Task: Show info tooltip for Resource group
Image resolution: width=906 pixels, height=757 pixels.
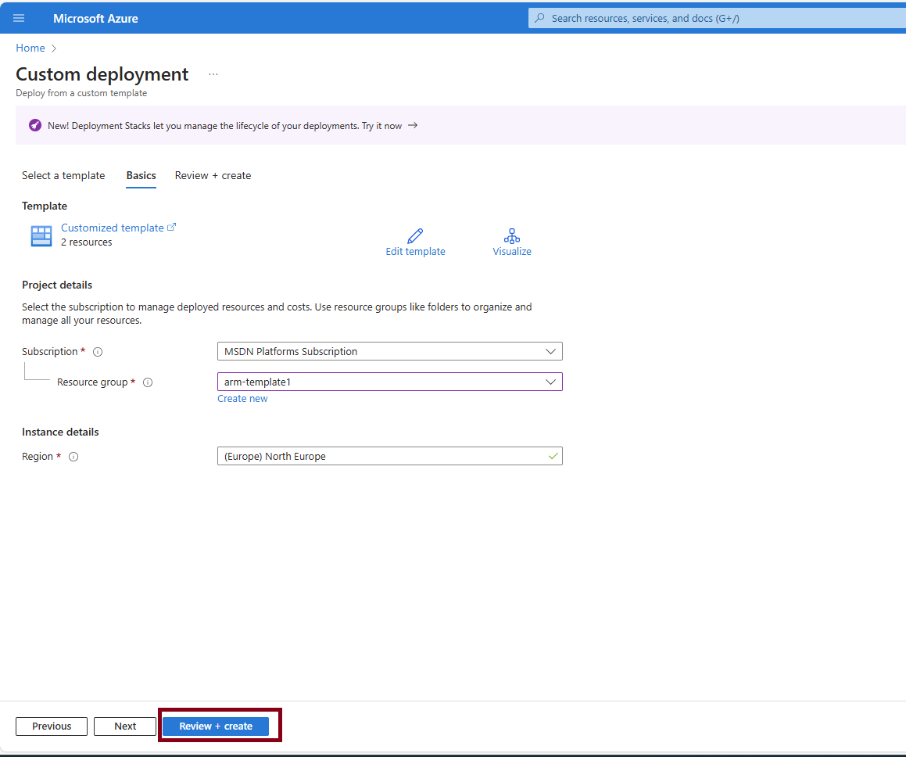Action: click(x=148, y=382)
